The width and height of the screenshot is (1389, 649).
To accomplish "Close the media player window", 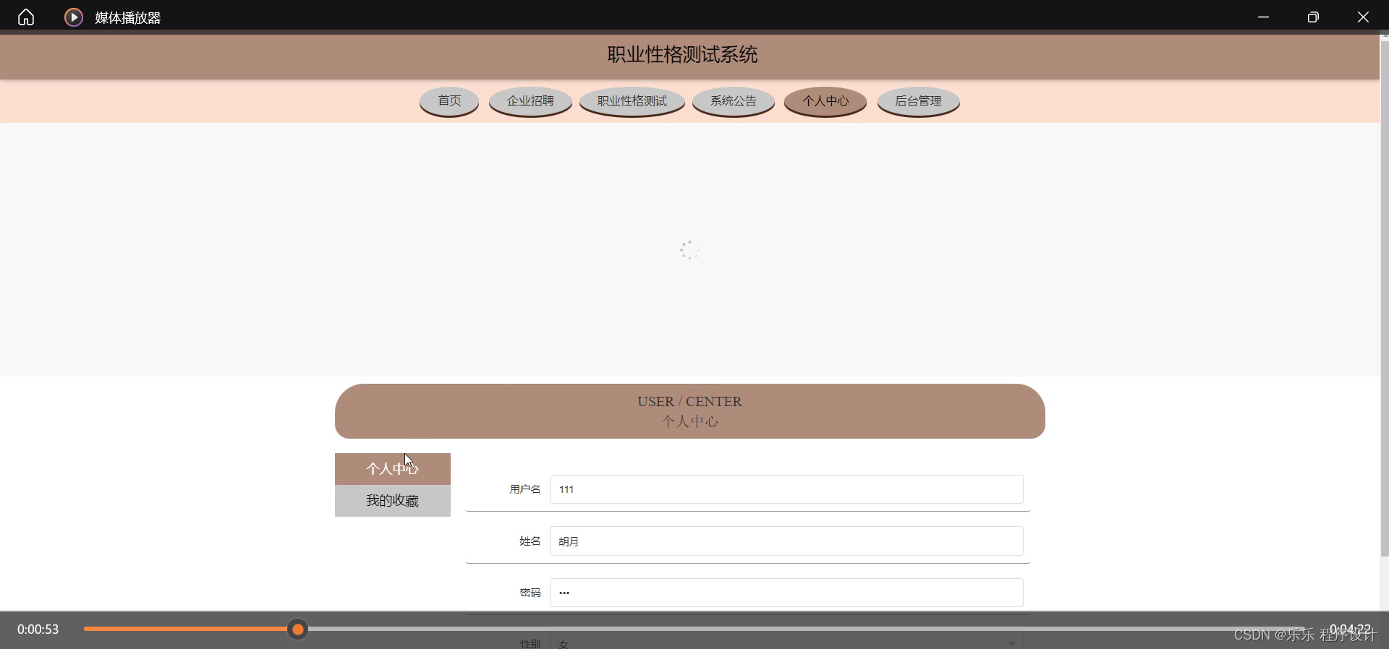I will click(x=1363, y=17).
